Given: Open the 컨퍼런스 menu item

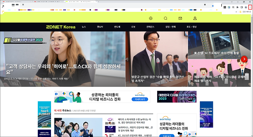Looking at the screenshot, I should pos(150,27).
